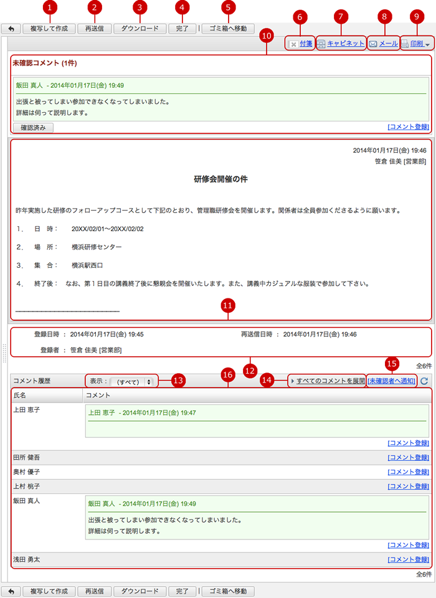Click name 上村 桃子 in comment list

point(26,486)
